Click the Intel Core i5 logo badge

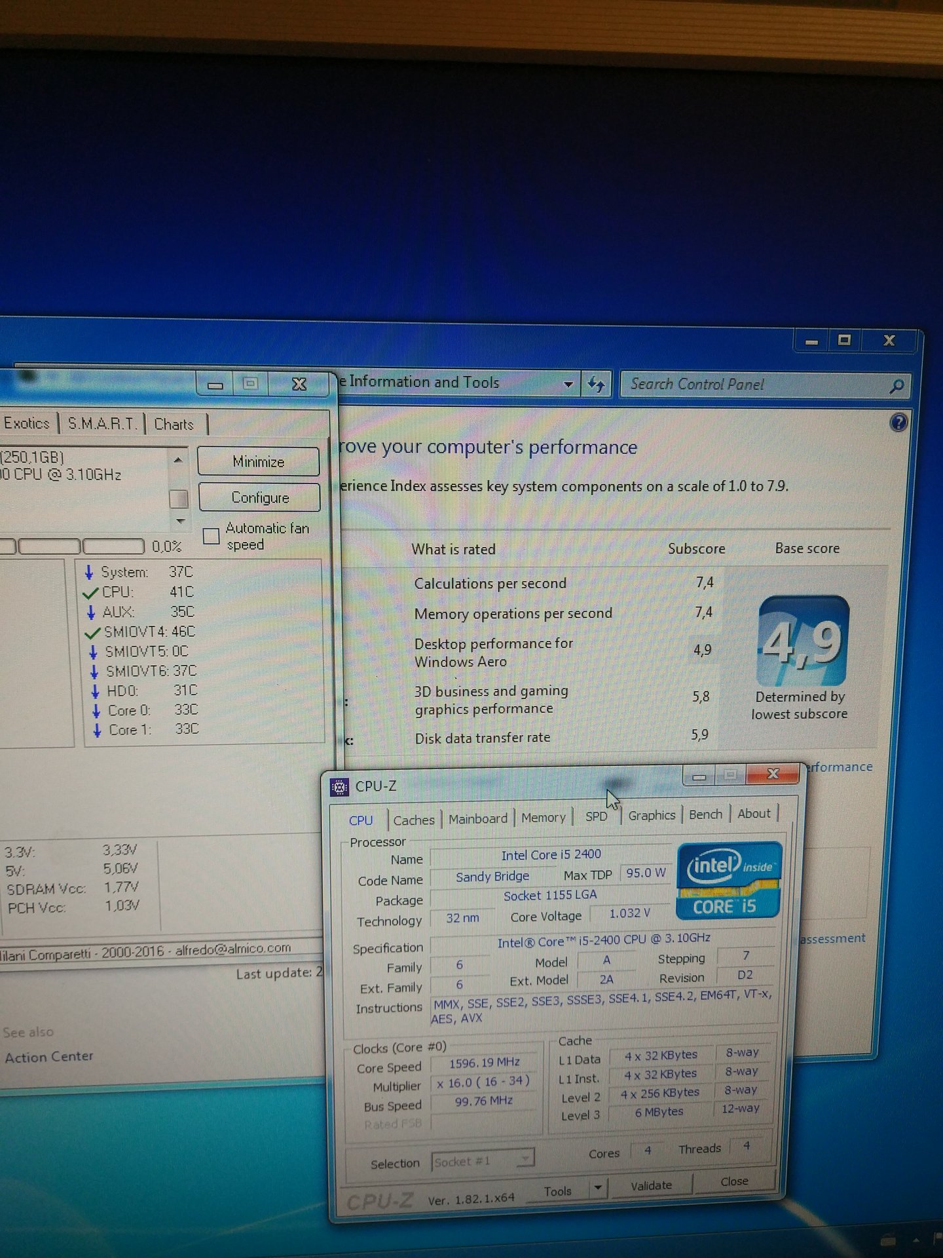point(730,881)
